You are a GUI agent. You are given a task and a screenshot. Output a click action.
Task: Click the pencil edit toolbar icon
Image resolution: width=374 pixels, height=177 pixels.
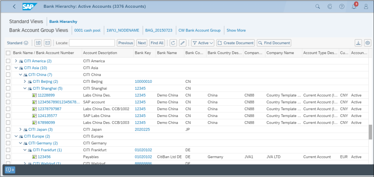point(182,43)
